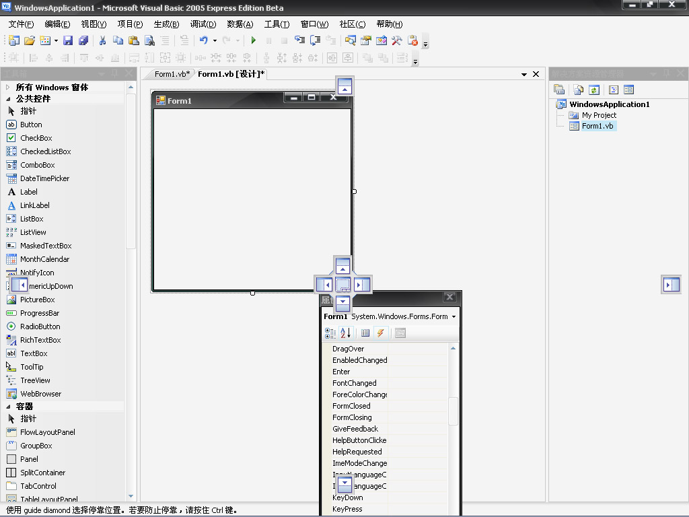
Task: Click the properties grid scroll-up arrow
Action: point(453,348)
